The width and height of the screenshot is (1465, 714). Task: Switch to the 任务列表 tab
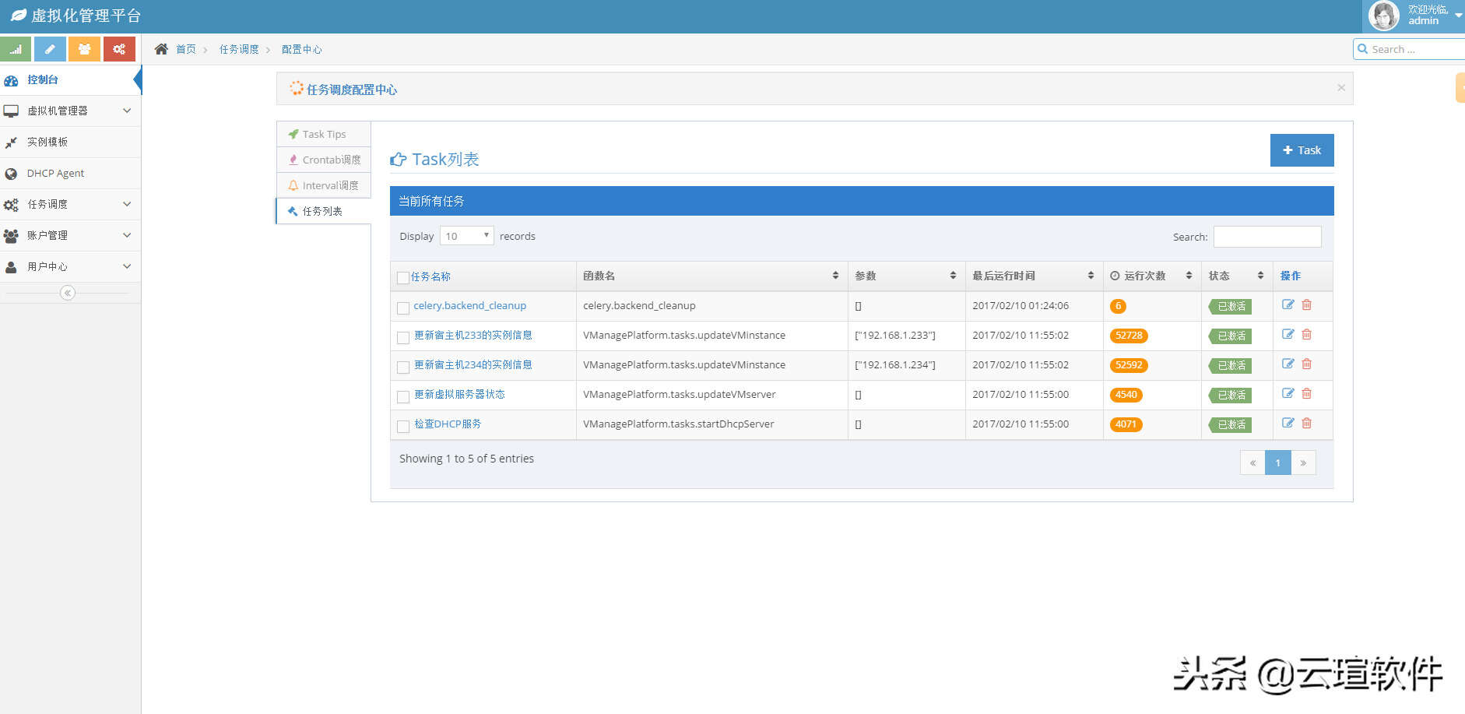click(324, 211)
